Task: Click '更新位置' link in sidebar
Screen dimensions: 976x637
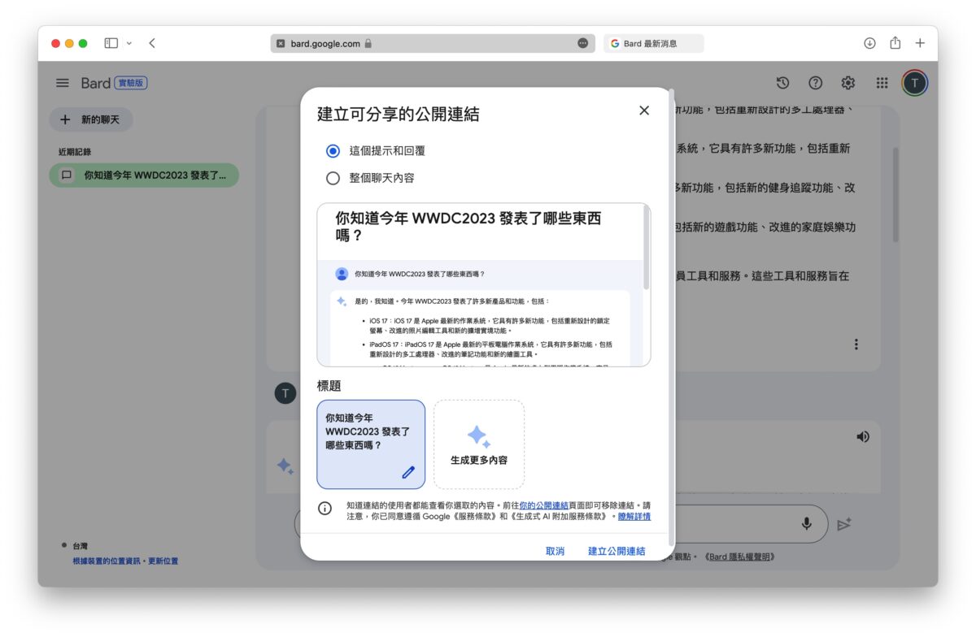Action: (164, 561)
